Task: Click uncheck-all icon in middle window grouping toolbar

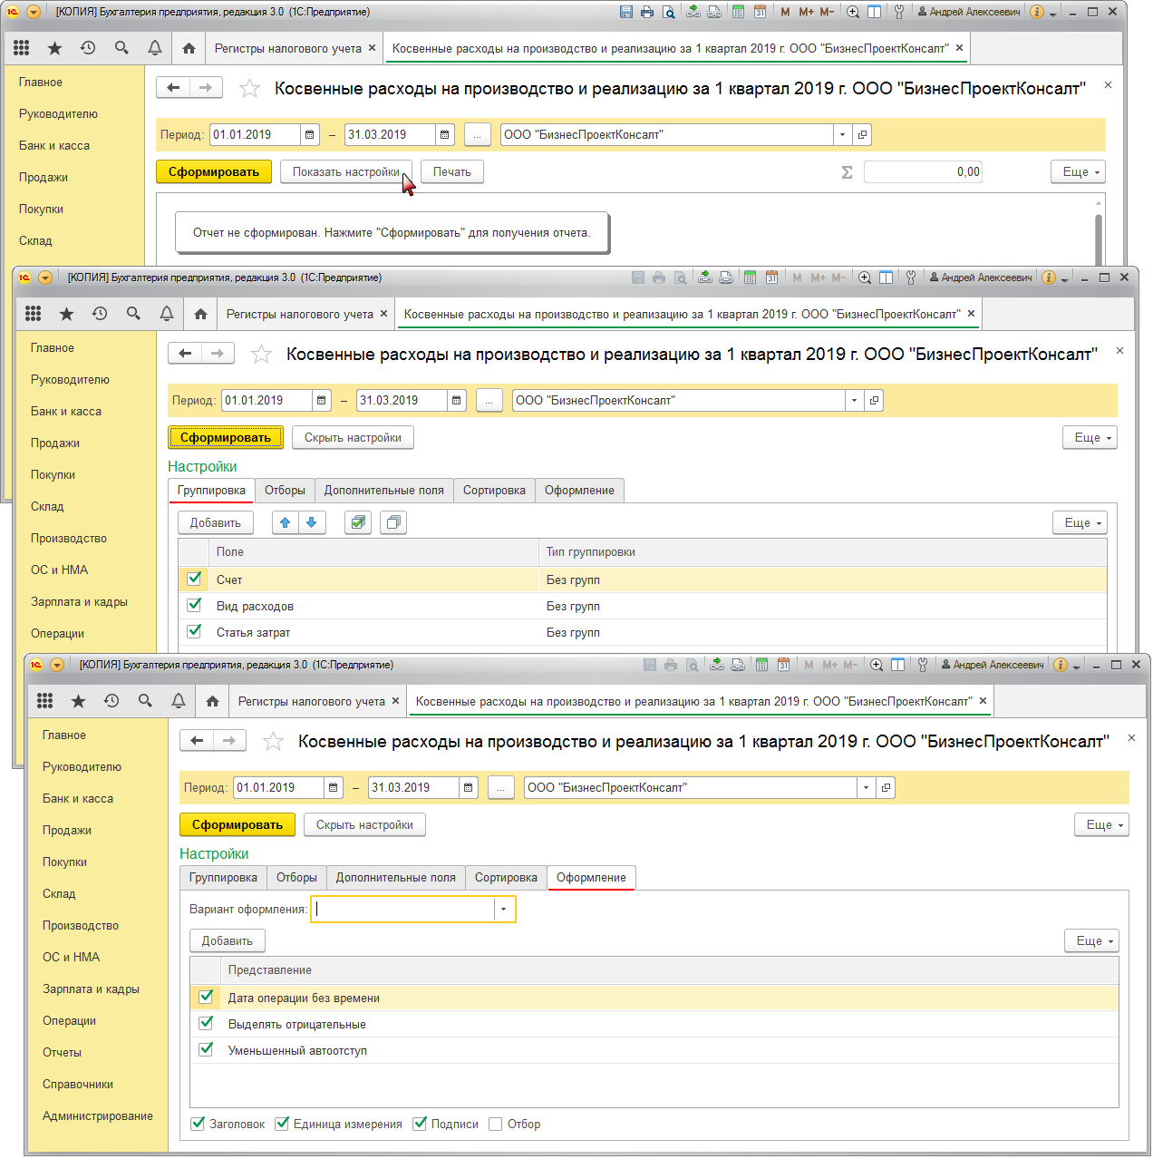Action: tap(393, 522)
